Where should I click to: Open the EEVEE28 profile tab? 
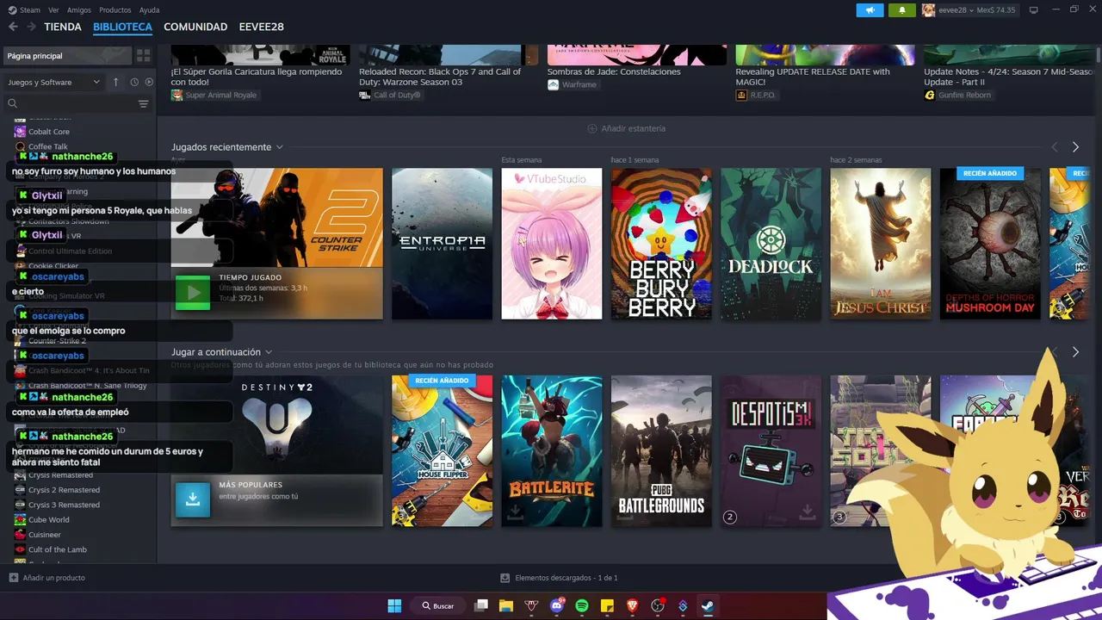pos(261,27)
